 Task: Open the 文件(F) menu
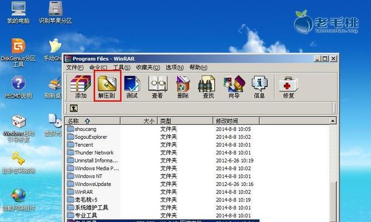[x=75, y=68]
